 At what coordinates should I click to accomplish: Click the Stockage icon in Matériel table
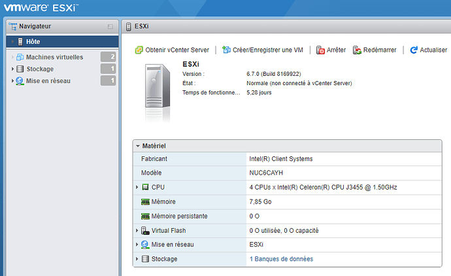[x=145, y=259]
